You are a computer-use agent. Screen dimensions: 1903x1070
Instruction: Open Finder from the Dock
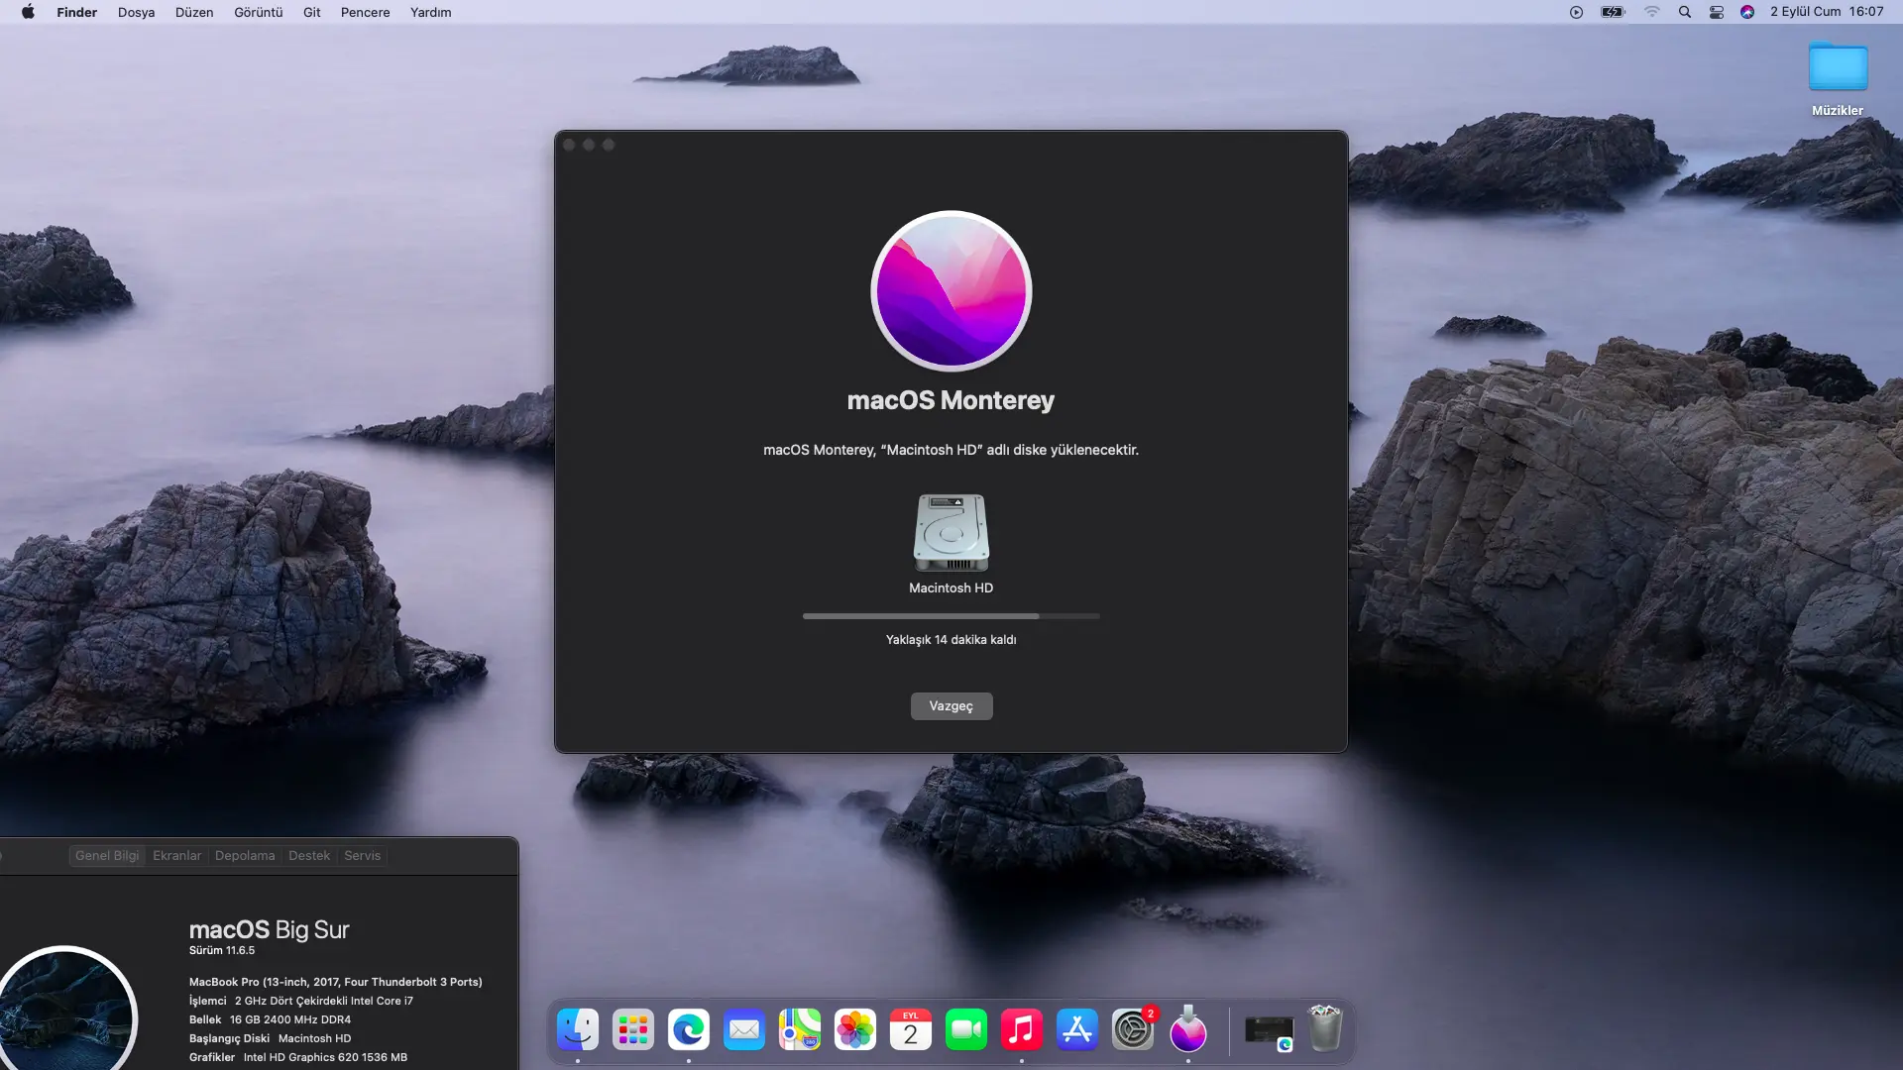[x=578, y=1030]
